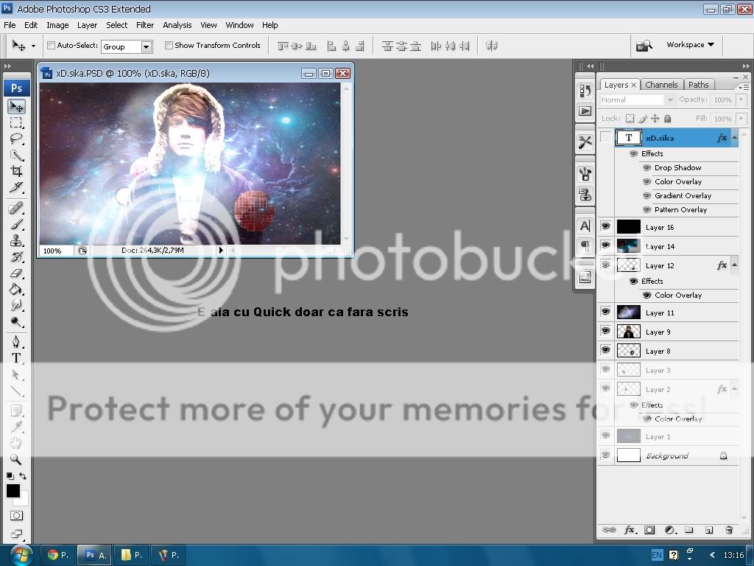Collapse effects list of xD.sika layer
Viewport: 754px width, 566px height.
point(734,138)
